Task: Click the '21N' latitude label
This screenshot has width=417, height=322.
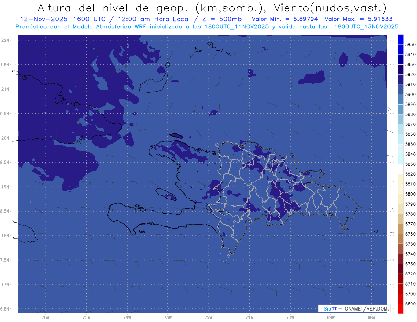Action: point(5,89)
